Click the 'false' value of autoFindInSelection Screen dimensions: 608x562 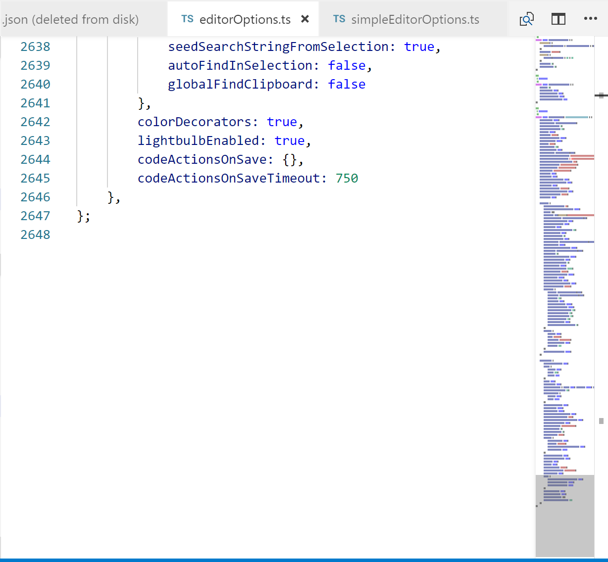click(x=347, y=65)
